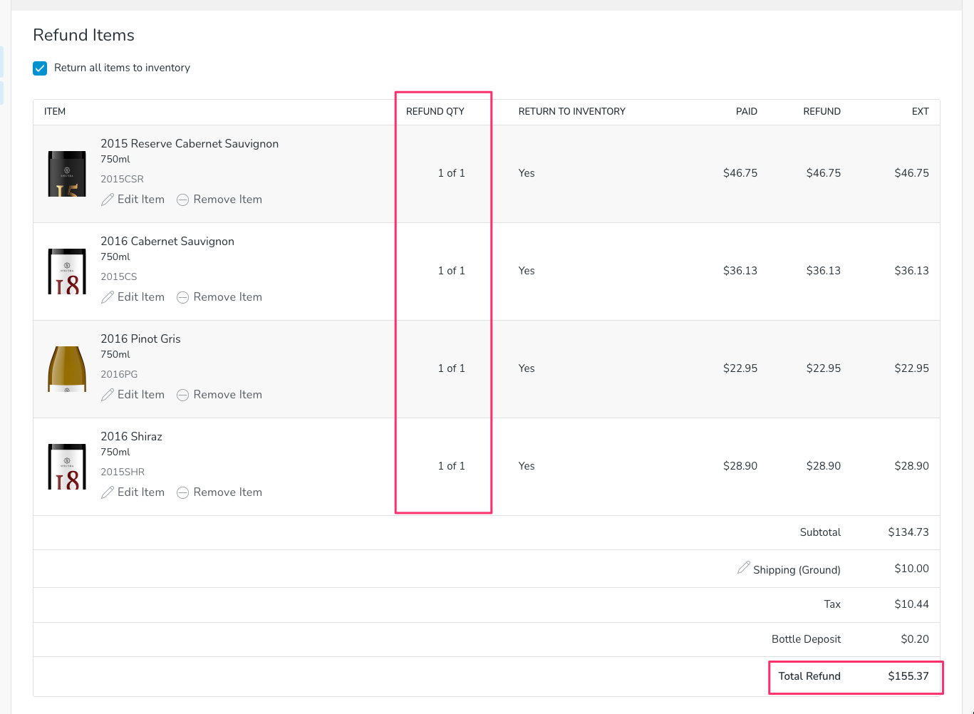
Task: Edit shipping via pencil icon beside Shipping (Ground)
Action: 743,568
